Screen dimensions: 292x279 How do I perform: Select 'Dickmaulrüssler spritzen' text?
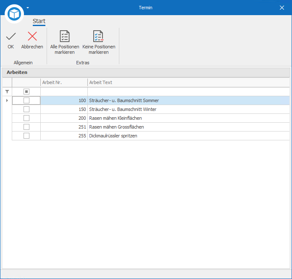(x=113, y=136)
